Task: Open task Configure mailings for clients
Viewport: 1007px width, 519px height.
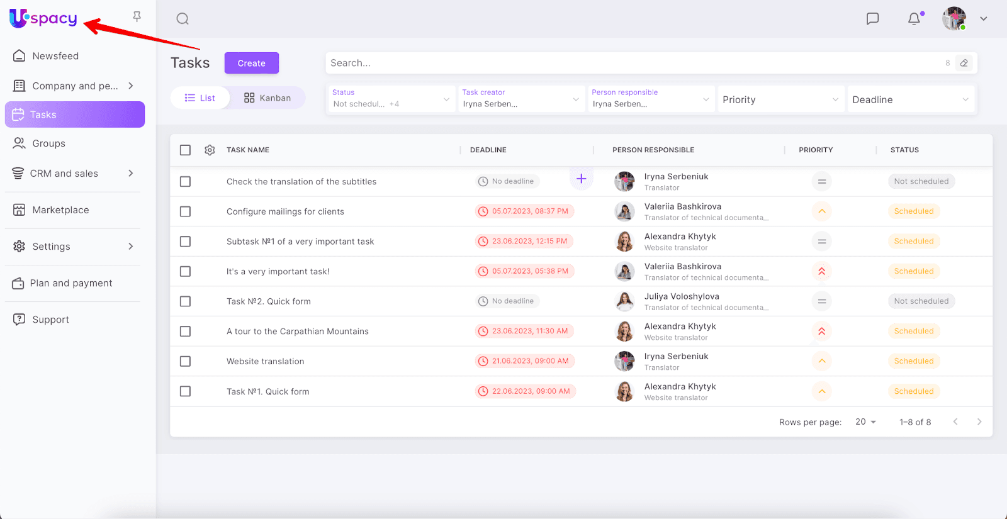Action: tap(285, 211)
